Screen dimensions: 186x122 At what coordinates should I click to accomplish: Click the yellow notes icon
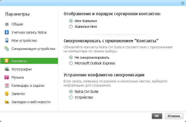point(7,94)
